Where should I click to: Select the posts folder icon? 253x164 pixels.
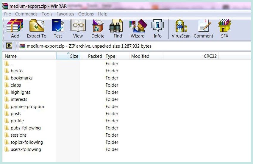click(x=7, y=113)
